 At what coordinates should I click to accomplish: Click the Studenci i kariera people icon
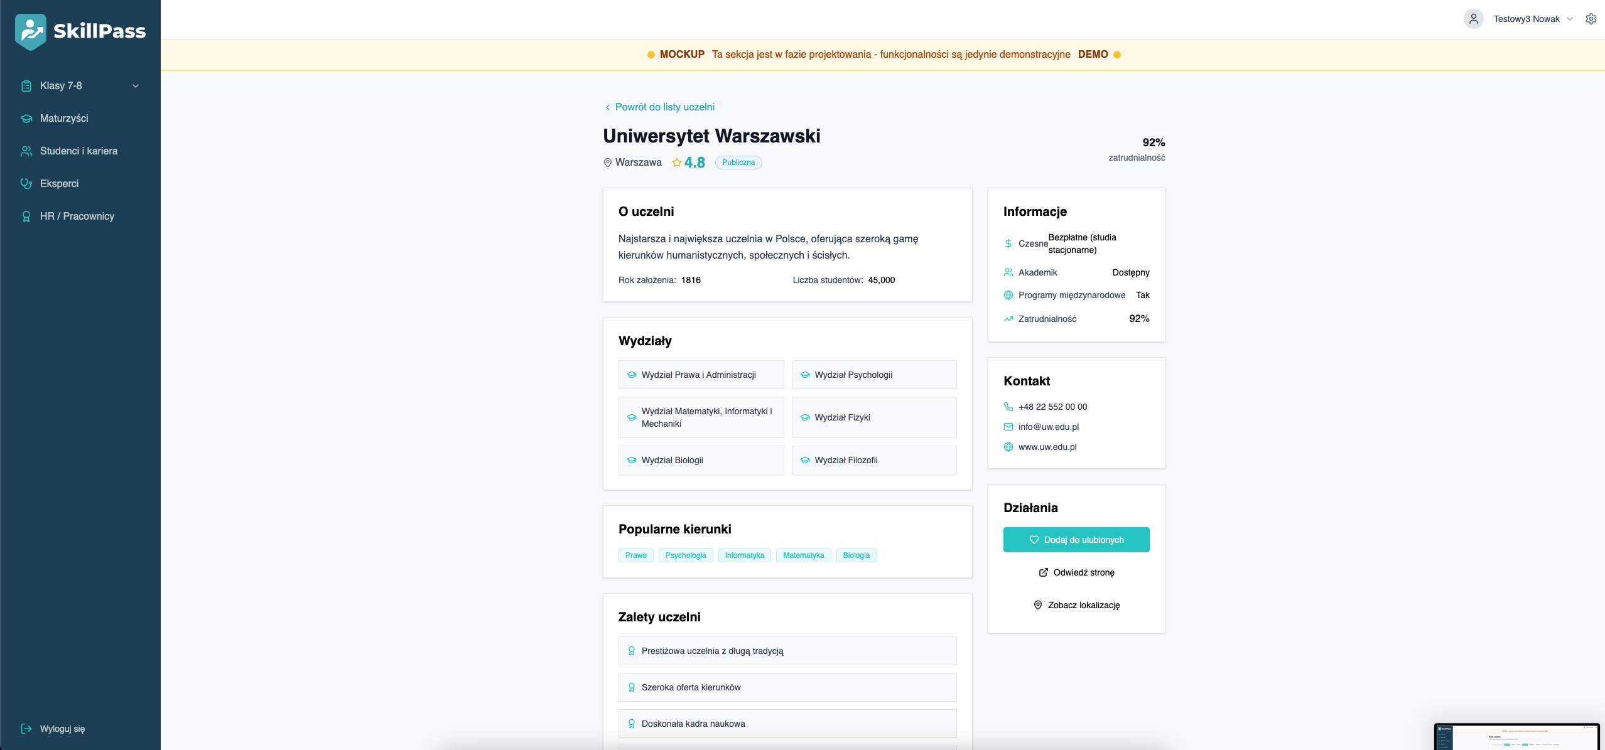tap(26, 151)
